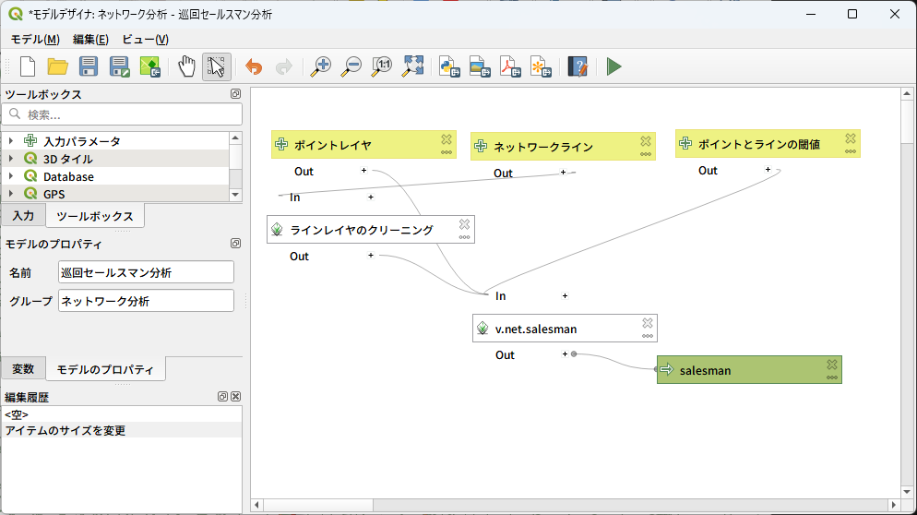
Task: Export model as PDF icon
Action: pyautogui.click(x=510, y=66)
